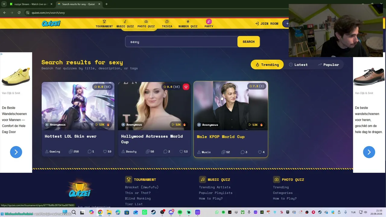386x217 pixels.
Task: Open the Hottest LOL Skin ever thumbnail
Action: click(78, 106)
